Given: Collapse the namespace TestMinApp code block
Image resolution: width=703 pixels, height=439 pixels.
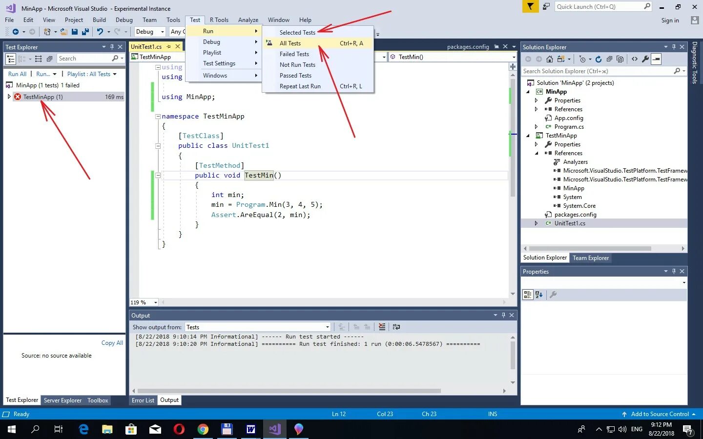Looking at the screenshot, I should 158,117.
